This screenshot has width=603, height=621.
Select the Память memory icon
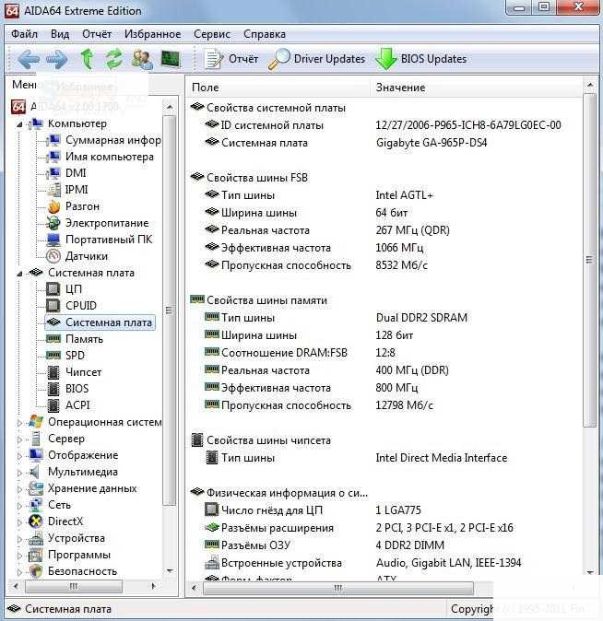coord(53,339)
